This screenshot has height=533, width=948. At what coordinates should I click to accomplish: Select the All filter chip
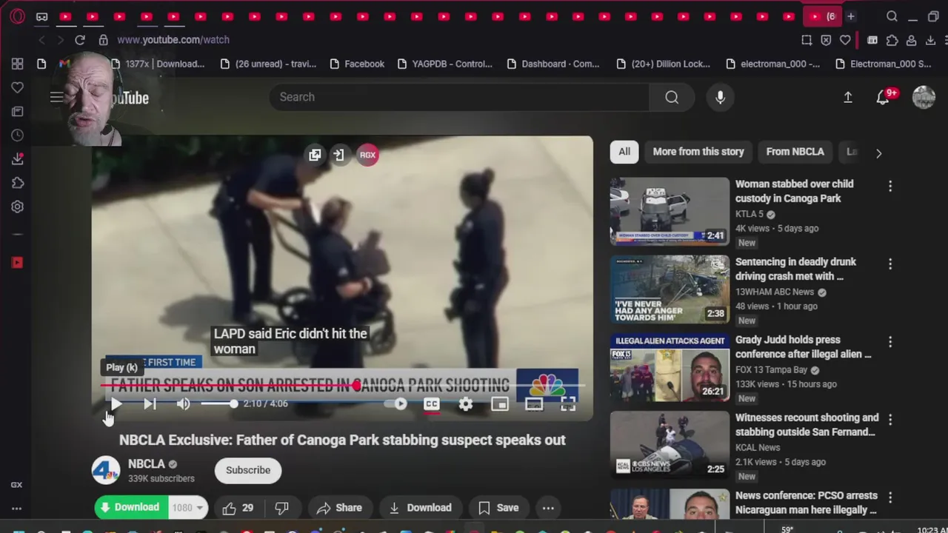(x=624, y=152)
